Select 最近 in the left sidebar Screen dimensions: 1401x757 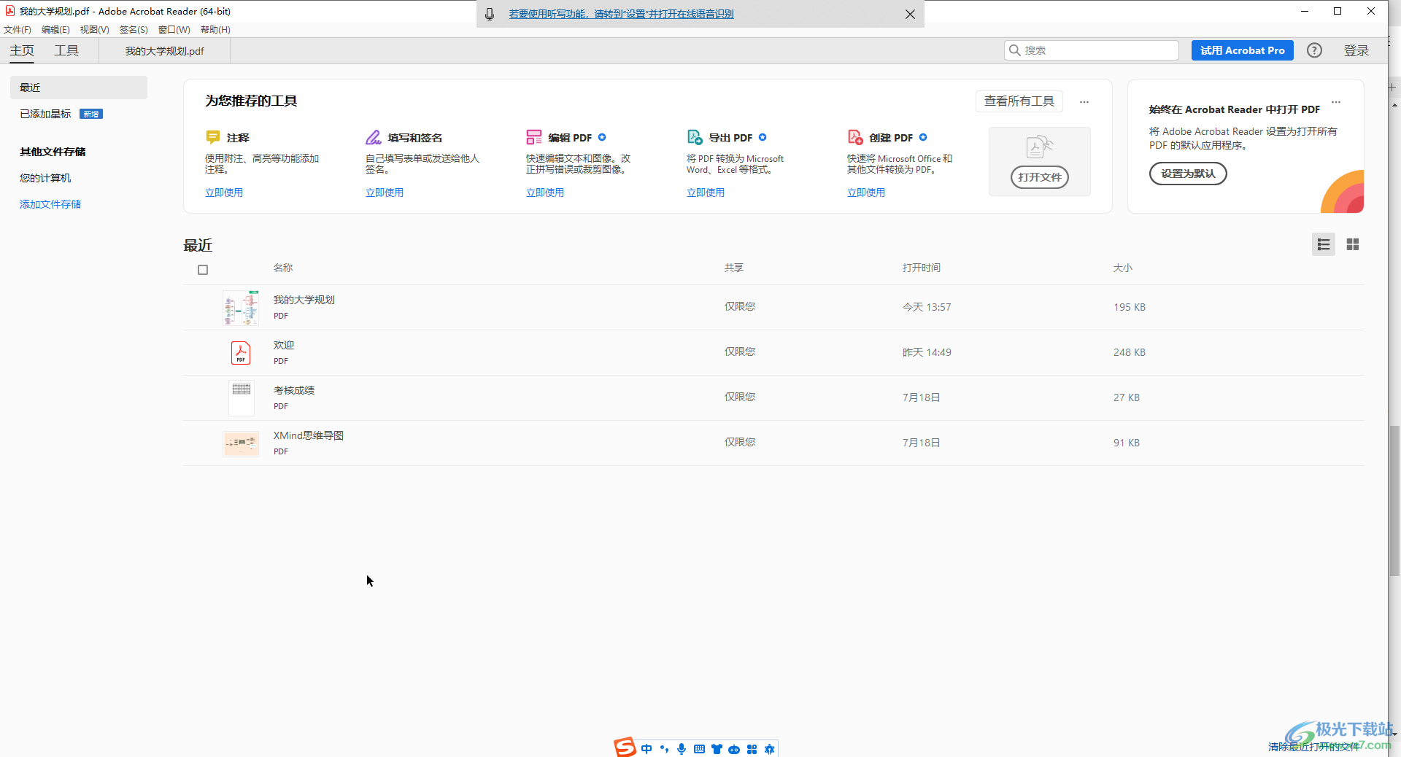[x=79, y=88]
